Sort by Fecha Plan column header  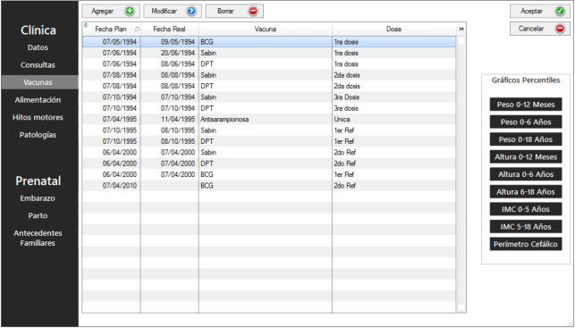coord(111,29)
